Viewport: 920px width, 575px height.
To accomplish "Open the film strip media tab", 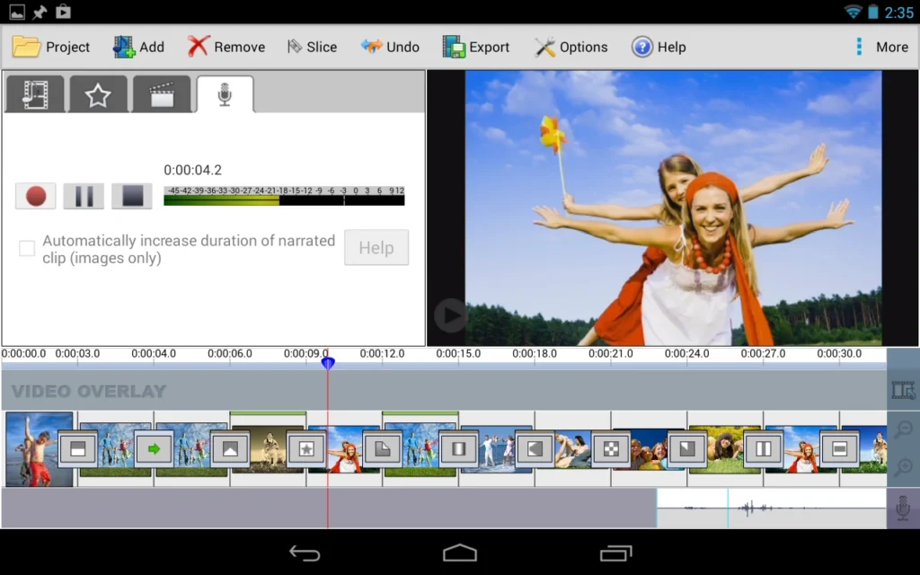I will [x=35, y=94].
